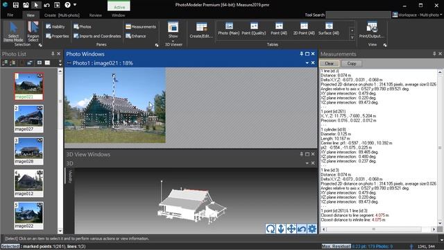Click Measurements horizontal scrollbar thumb

tap(374, 229)
